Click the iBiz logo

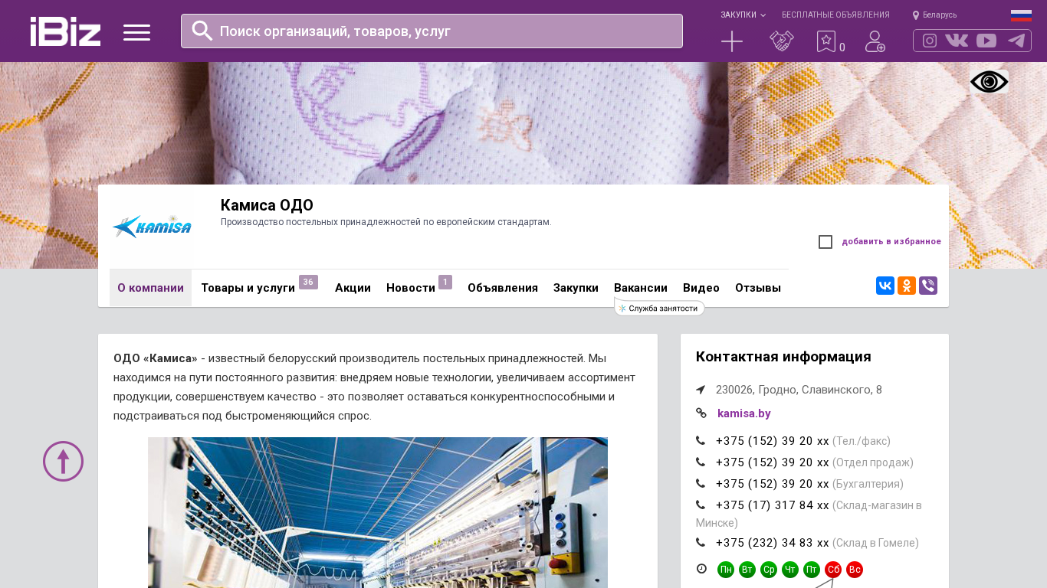point(65,31)
